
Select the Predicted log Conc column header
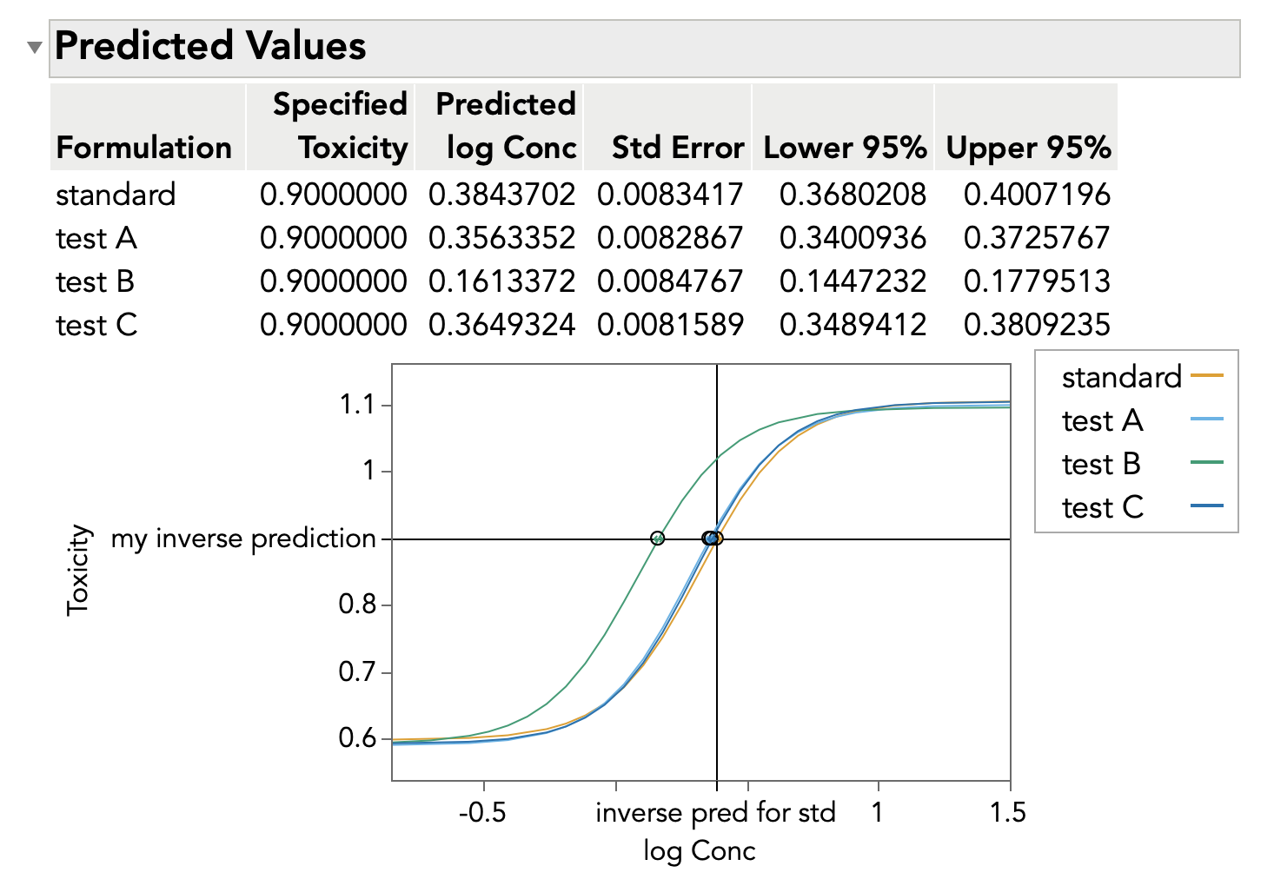pos(506,127)
